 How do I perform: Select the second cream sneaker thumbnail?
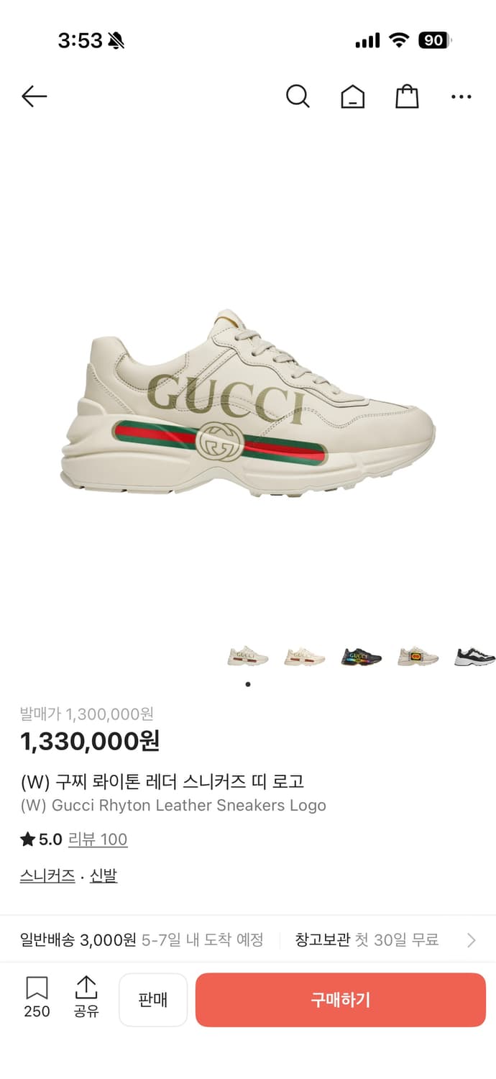click(x=304, y=656)
